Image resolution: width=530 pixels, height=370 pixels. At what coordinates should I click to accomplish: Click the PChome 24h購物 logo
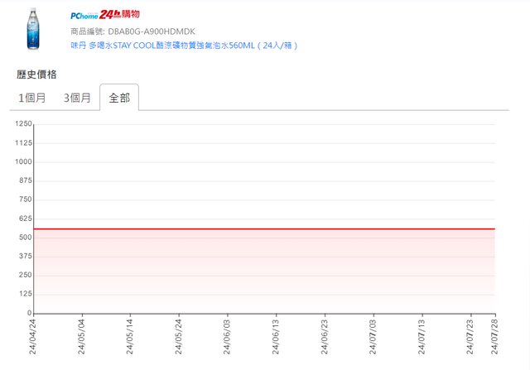pos(104,15)
